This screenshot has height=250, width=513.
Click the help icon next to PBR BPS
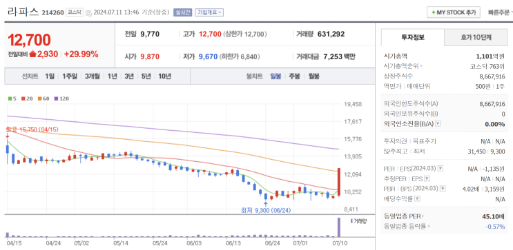tap(443, 189)
